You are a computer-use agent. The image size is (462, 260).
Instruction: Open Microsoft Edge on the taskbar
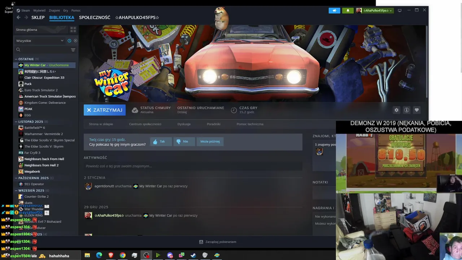point(99,255)
